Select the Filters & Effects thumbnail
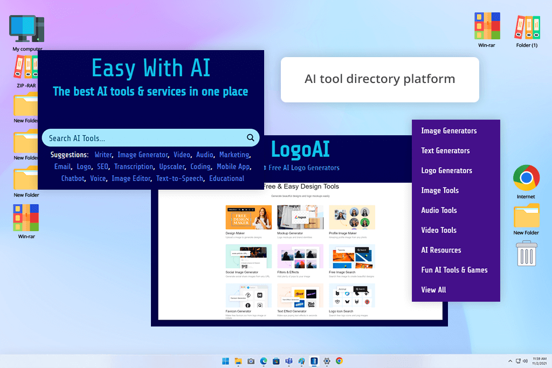The width and height of the screenshot is (552, 368). click(300, 256)
